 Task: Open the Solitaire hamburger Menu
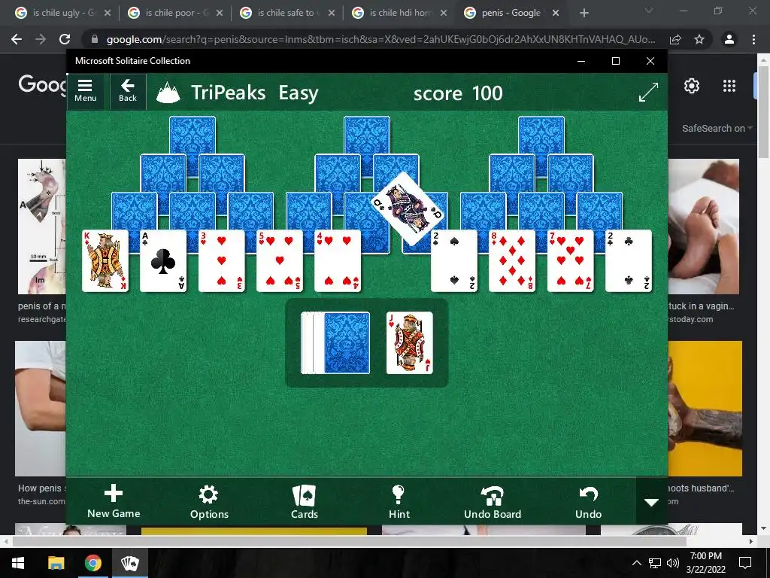[x=86, y=91]
